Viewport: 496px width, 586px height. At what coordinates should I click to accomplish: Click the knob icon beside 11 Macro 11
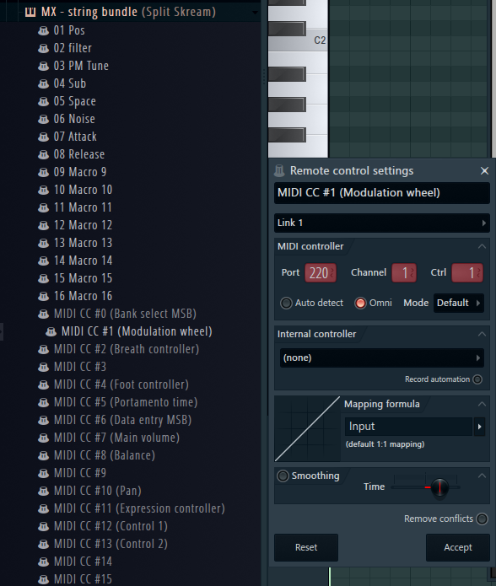pos(43,207)
